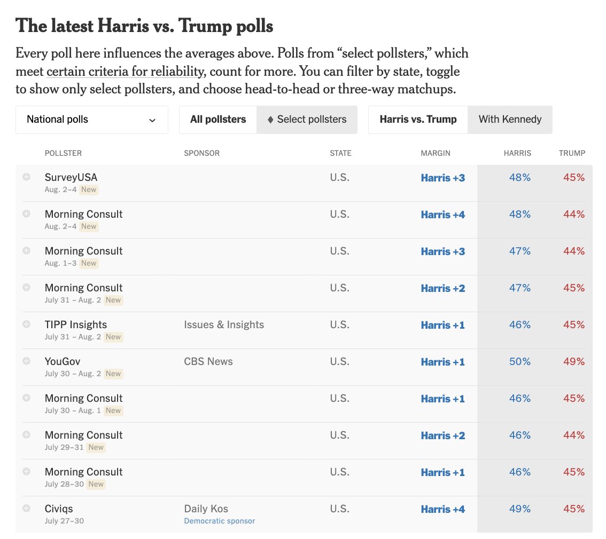Viewport: 606px width, 539px height.
Task: Click the July 27–30 date for Civiqs
Action: coord(64,521)
